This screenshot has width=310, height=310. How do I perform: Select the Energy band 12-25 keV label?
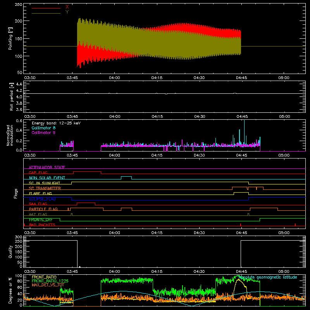tap(56, 123)
